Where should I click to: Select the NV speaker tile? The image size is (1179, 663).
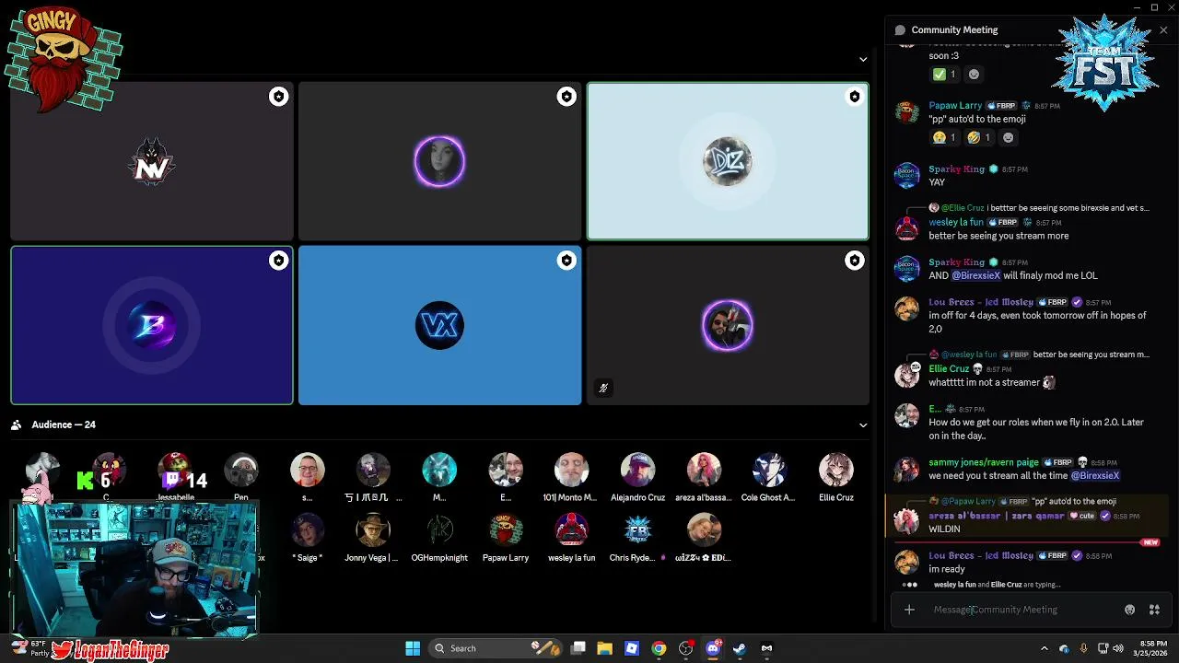(152, 161)
